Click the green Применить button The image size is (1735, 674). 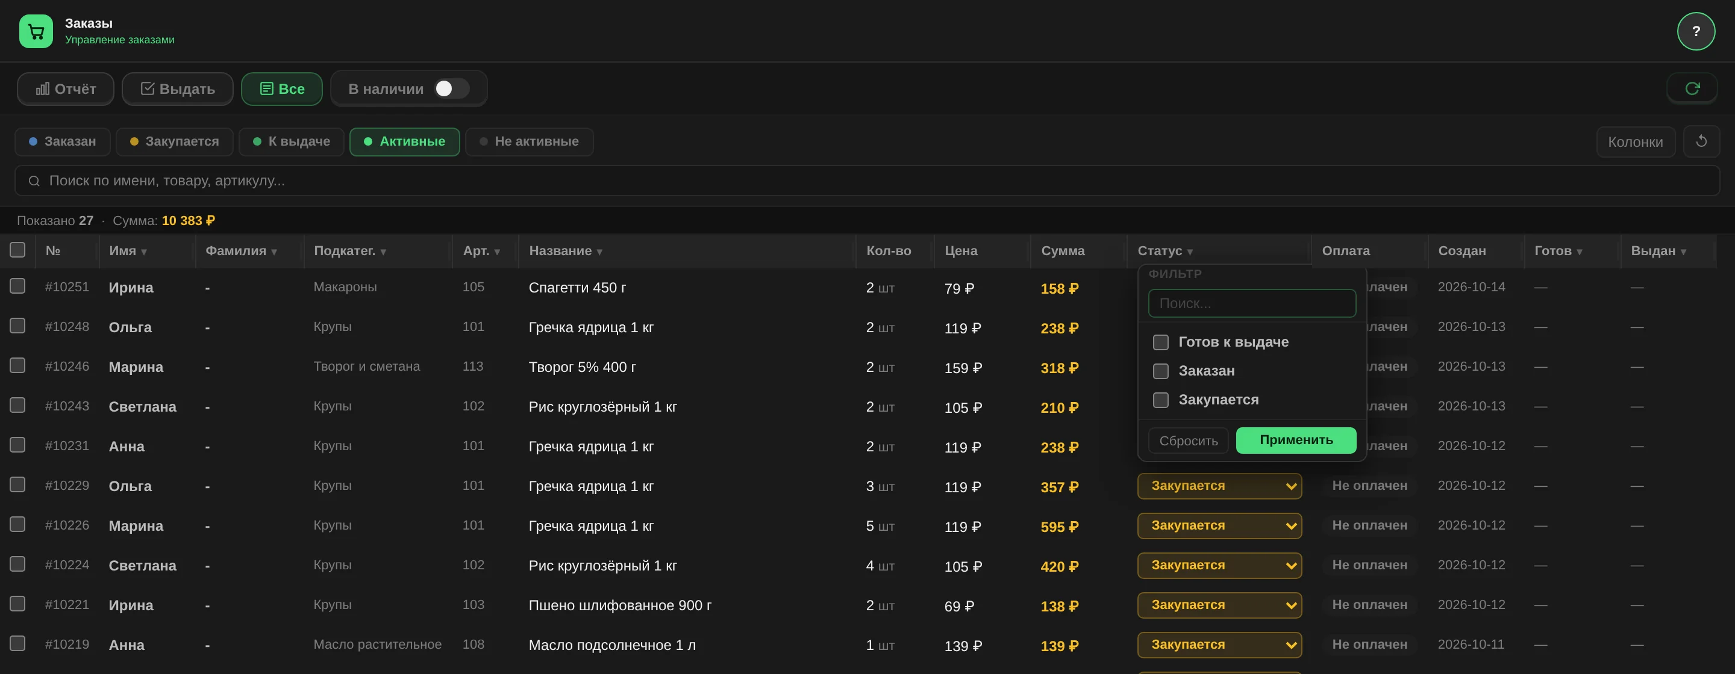click(x=1296, y=441)
